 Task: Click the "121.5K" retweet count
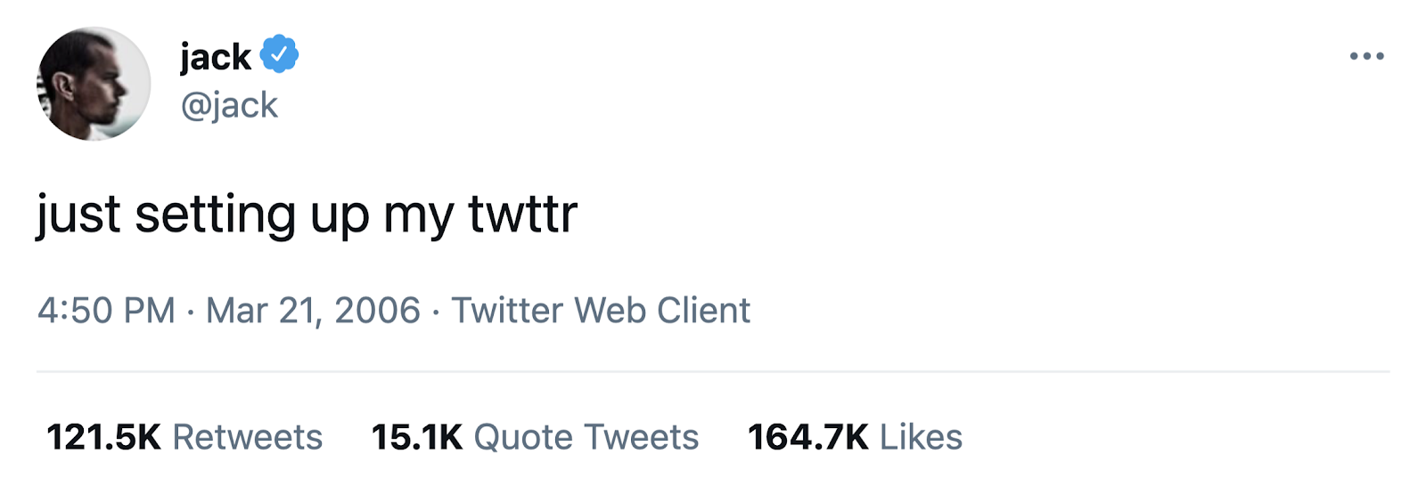[x=103, y=437]
